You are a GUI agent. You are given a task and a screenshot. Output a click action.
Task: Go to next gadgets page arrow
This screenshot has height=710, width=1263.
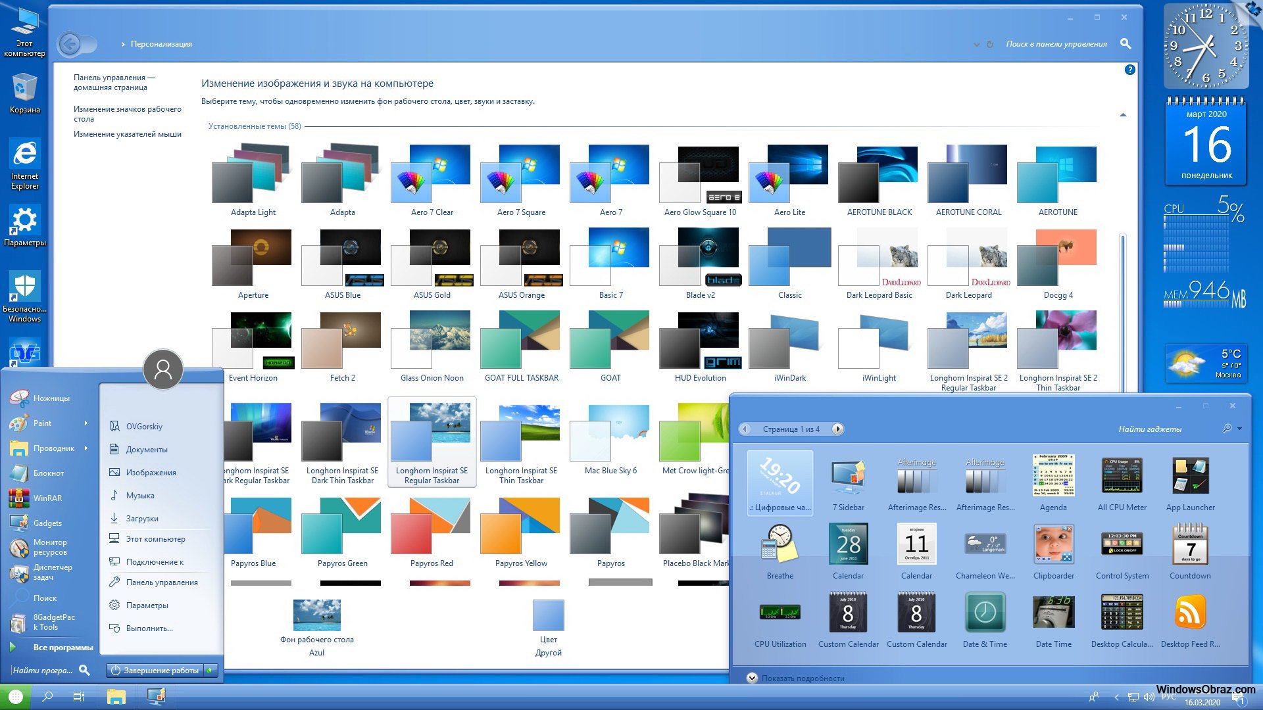(837, 429)
